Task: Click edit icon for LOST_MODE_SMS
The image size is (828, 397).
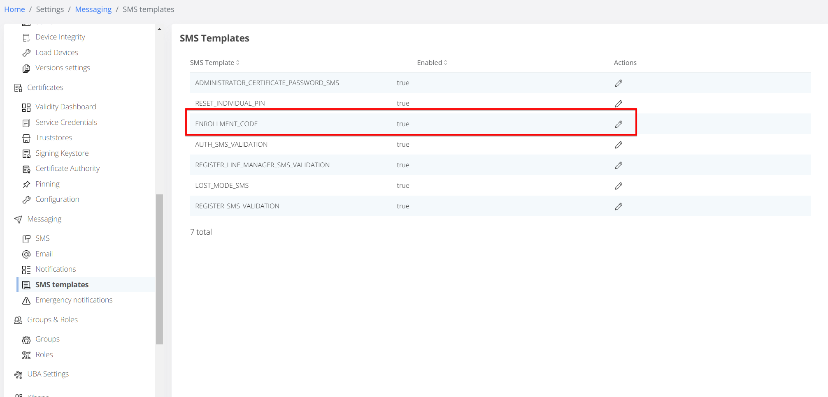Action: tap(618, 186)
